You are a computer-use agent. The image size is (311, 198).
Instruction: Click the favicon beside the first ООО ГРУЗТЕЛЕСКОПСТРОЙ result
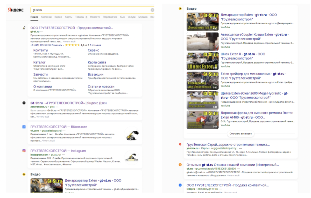pos(24,28)
